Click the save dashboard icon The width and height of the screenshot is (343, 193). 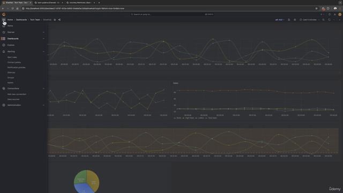coord(289,20)
